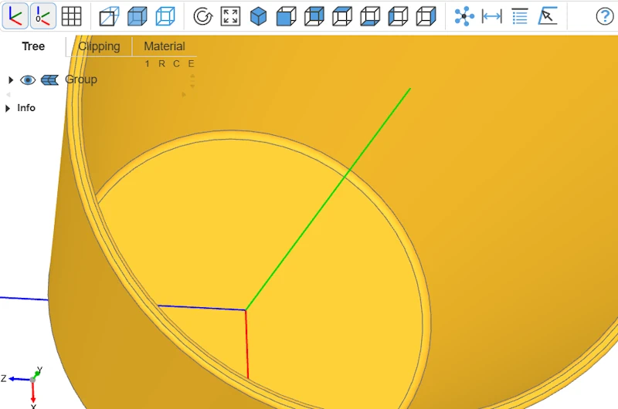Viewport: 618px width, 409px height.
Task: Expand the Info panel section
Action: 8,108
